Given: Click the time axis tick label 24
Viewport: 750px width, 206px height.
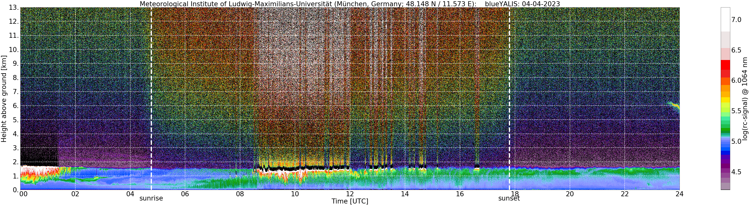Looking at the screenshot, I should tap(680, 194).
